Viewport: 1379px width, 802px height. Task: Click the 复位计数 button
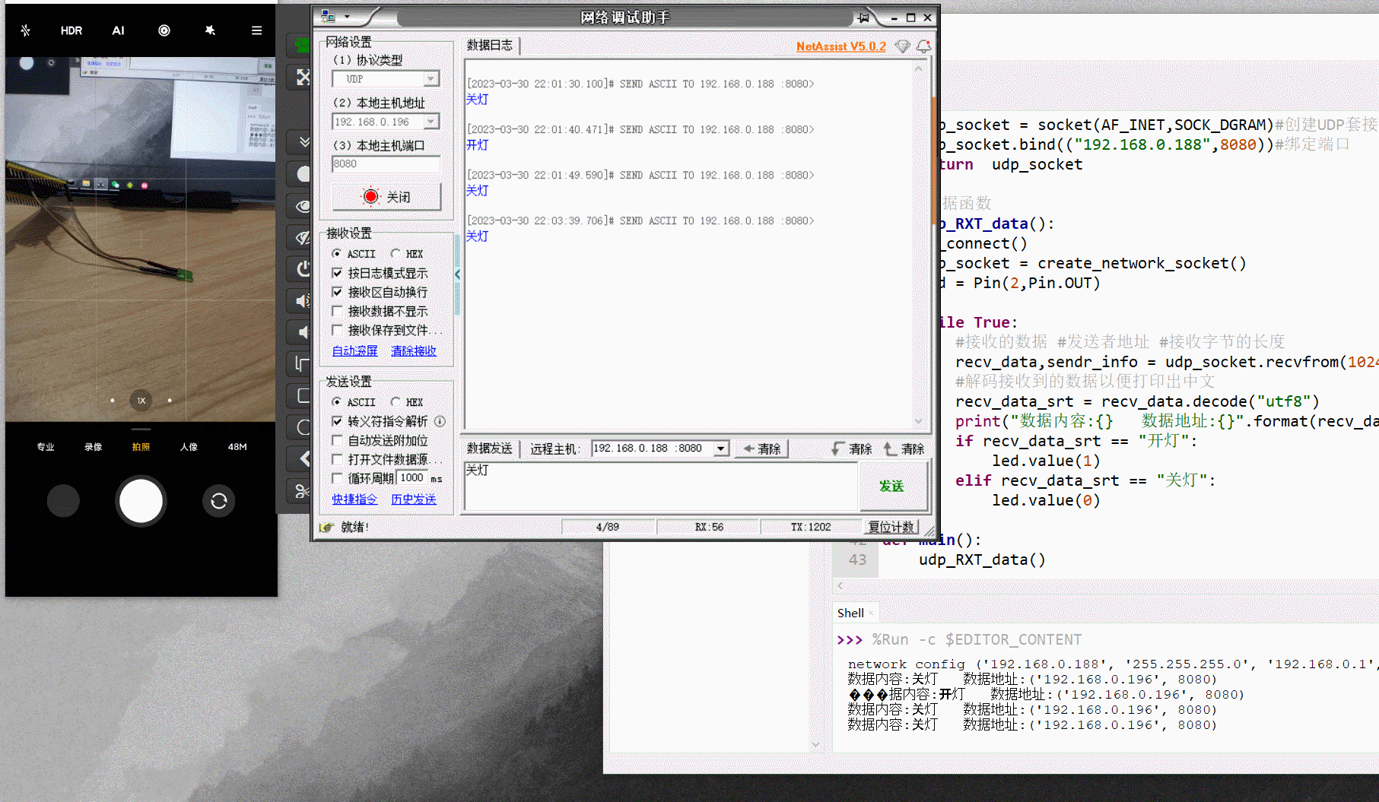click(x=891, y=527)
